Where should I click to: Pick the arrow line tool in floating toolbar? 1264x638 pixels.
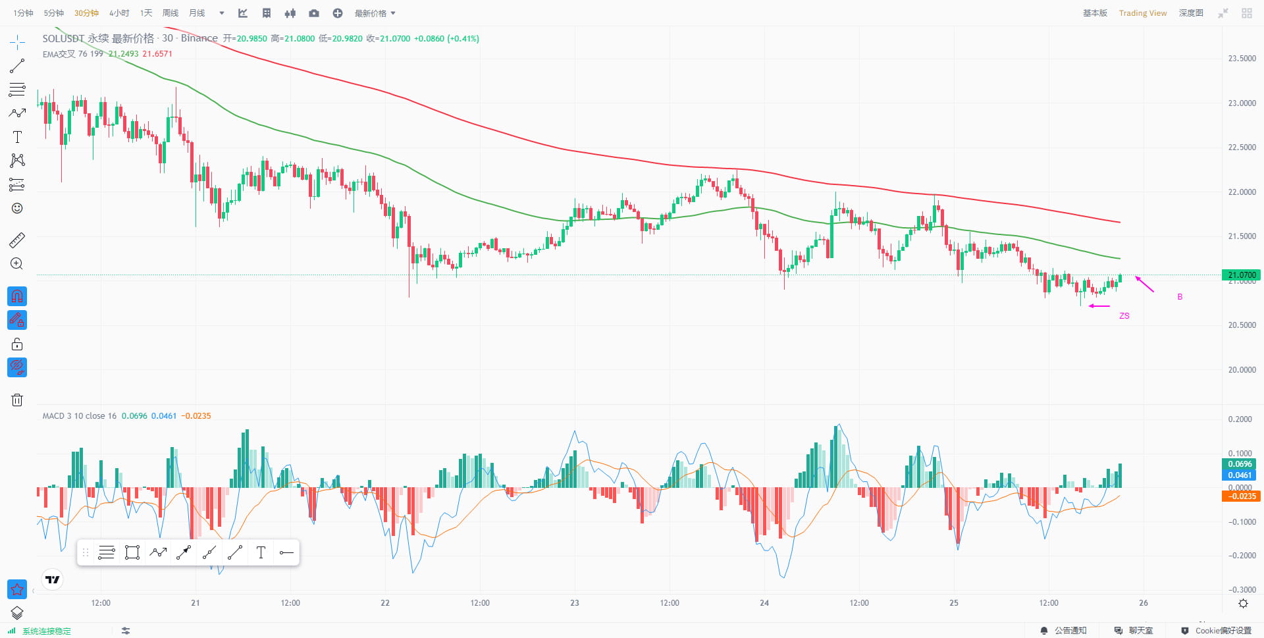[184, 553]
